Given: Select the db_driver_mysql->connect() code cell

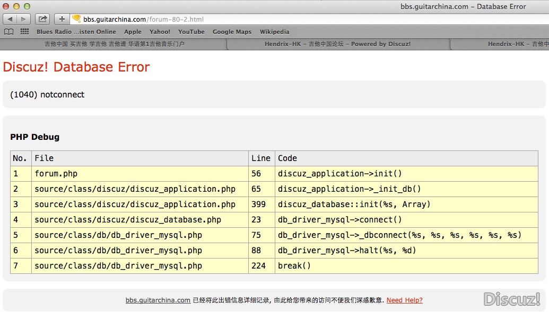Looking at the screenshot, I should click(x=406, y=220).
